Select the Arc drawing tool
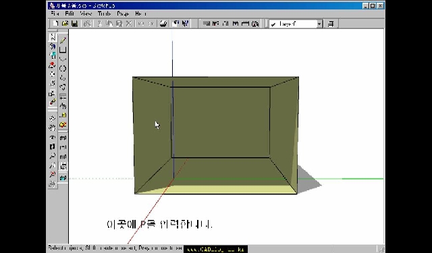 [x=63, y=59]
